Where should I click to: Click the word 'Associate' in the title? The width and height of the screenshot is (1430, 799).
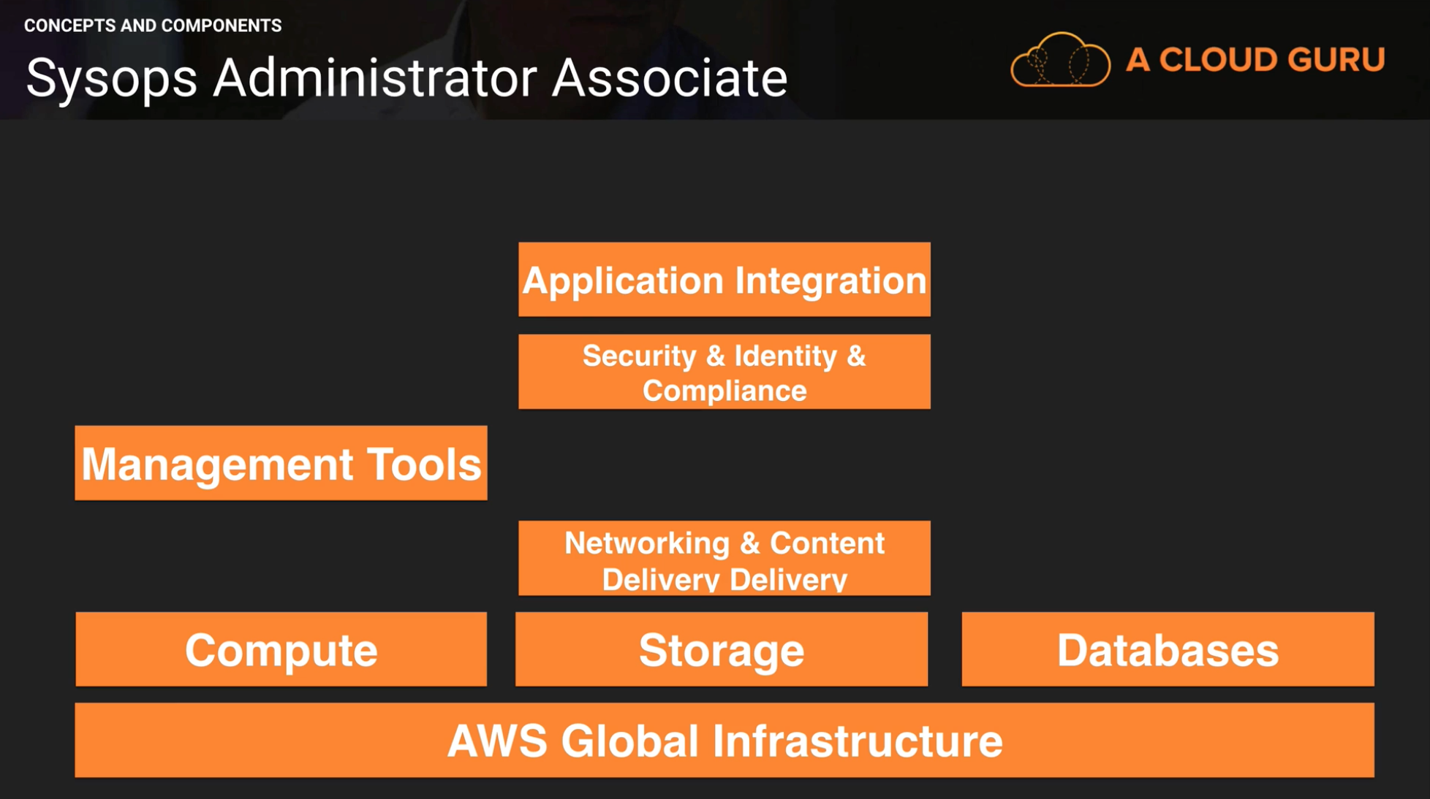(669, 77)
